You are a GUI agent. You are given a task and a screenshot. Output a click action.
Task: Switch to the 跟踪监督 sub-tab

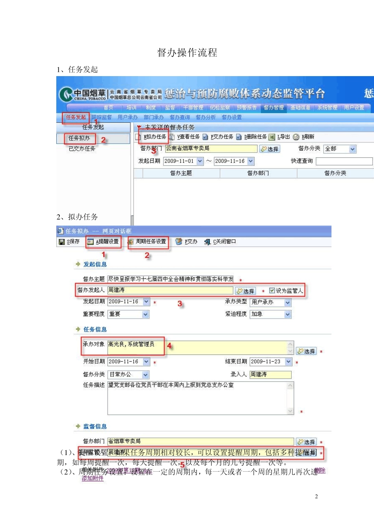click(x=102, y=117)
